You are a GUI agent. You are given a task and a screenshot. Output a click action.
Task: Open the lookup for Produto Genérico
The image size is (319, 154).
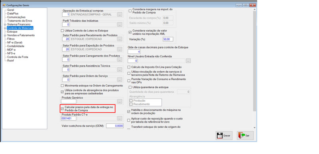click(x=120, y=101)
